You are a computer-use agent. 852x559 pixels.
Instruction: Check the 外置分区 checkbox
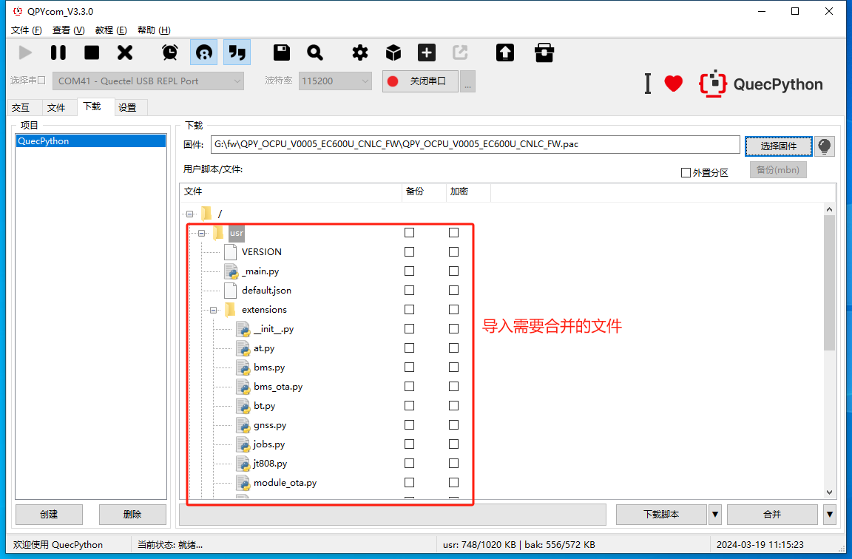point(686,173)
